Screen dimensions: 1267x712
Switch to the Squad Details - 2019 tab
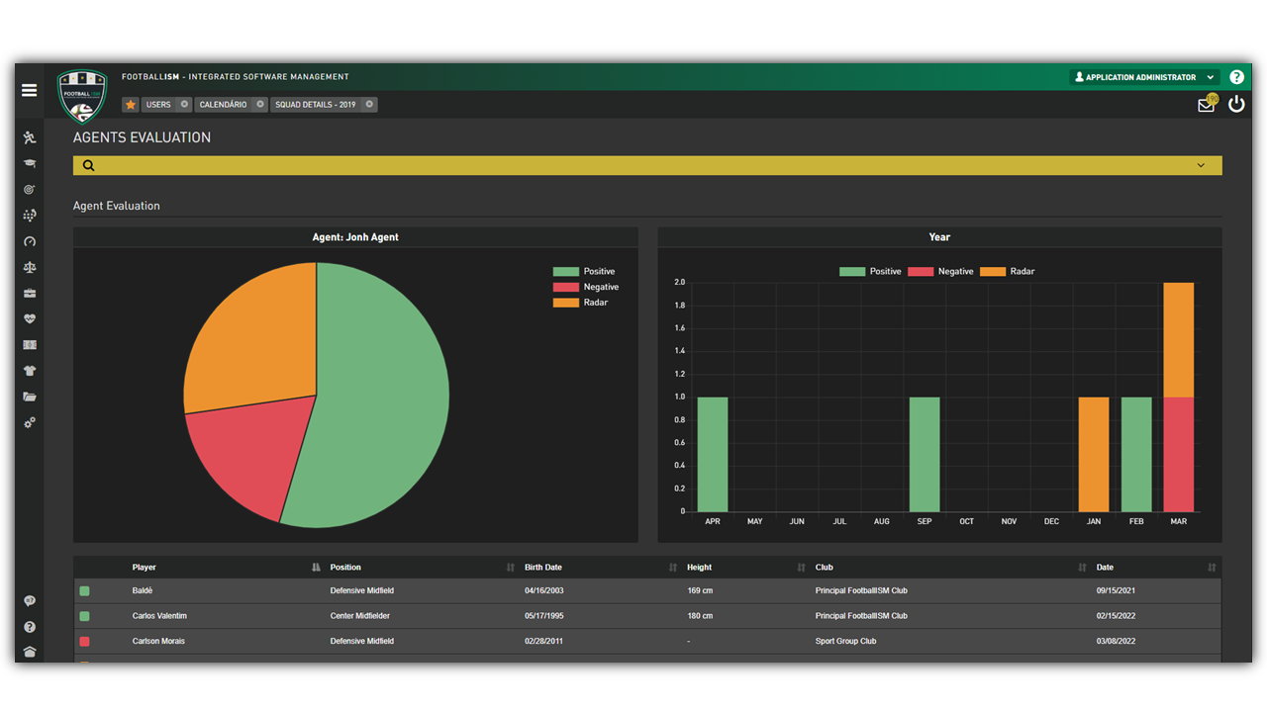[x=316, y=104]
